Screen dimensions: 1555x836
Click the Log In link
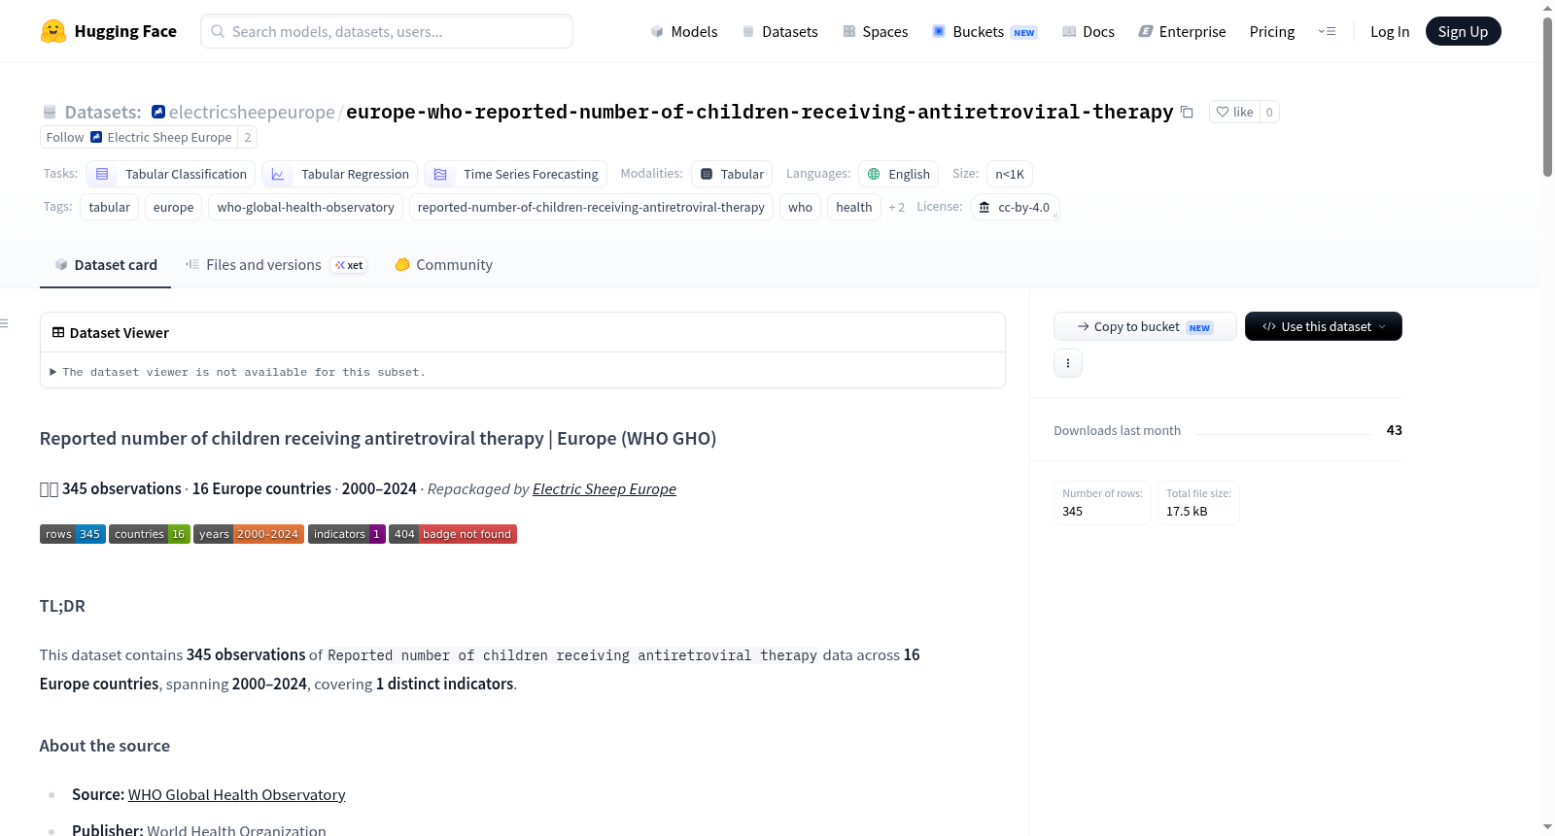(1390, 31)
